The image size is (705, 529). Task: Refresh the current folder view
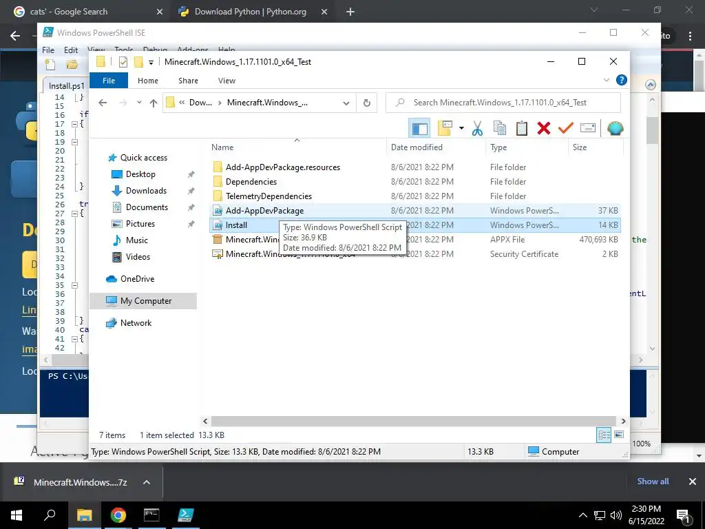pyautogui.click(x=367, y=103)
